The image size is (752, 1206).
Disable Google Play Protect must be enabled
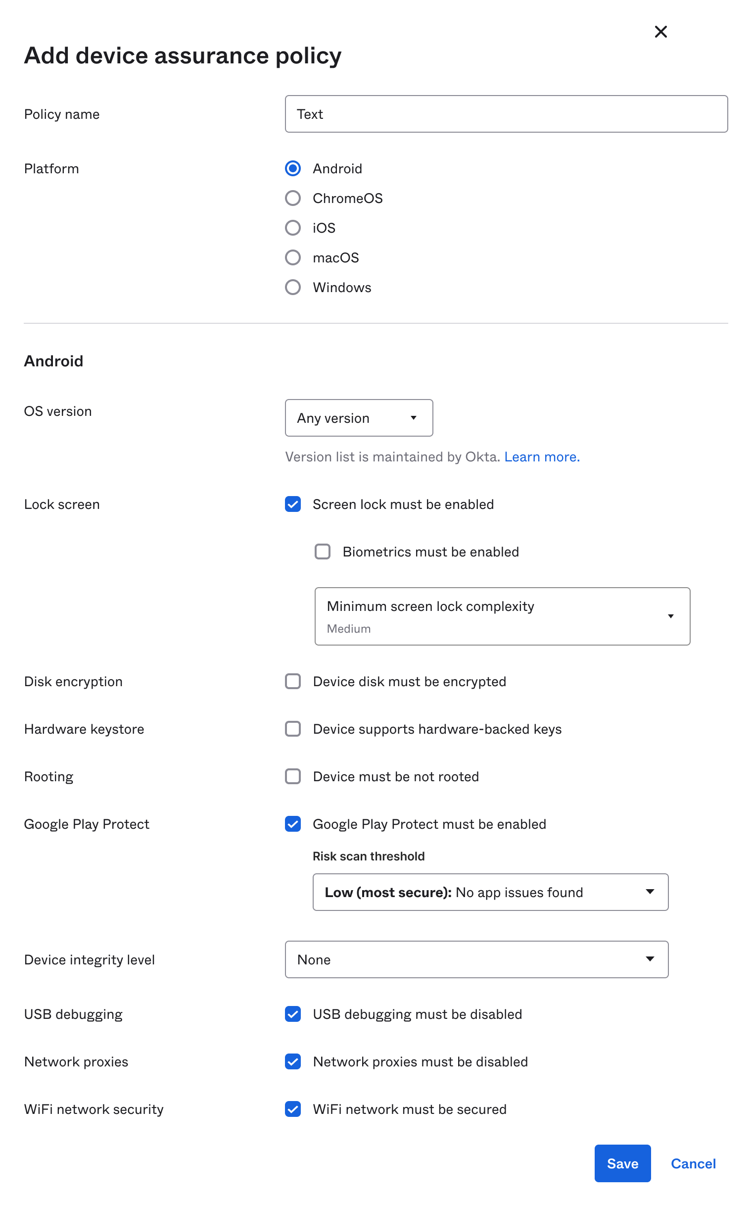(x=293, y=824)
